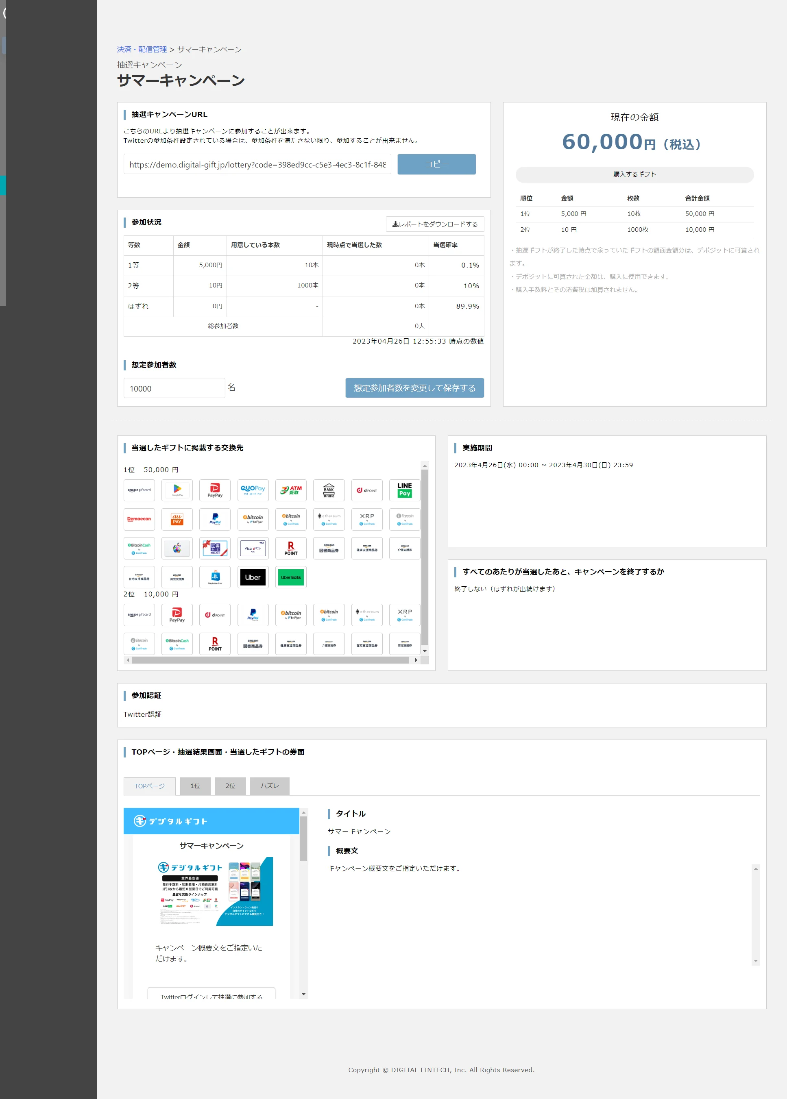The height and width of the screenshot is (1099, 787).
Task: Click gift list horizontal scrollbar right arrow
Action: point(416,660)
